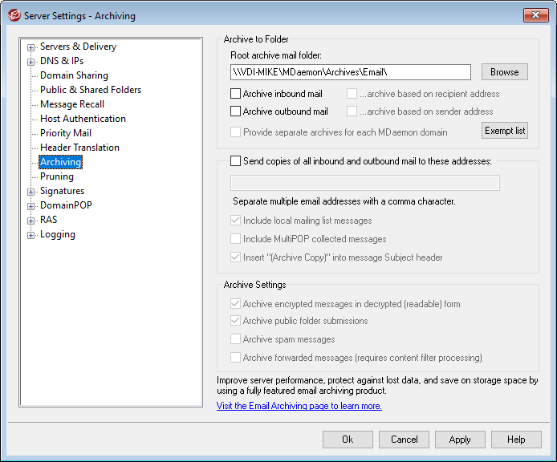Toggle Archive outbound mail checkbox

tap(236, 111)
